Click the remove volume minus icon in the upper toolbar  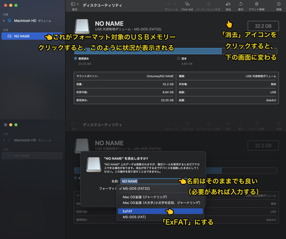(174, 4)
